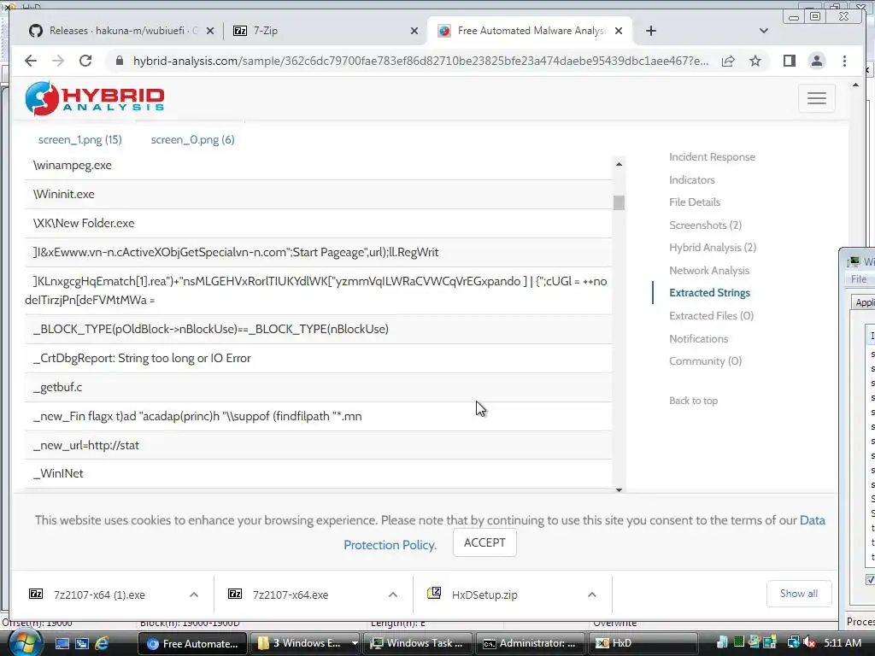Click the strings list scroll up arrow
Image resolution: width=875 pixels, height=656 pixels.
tap(619, 164)
